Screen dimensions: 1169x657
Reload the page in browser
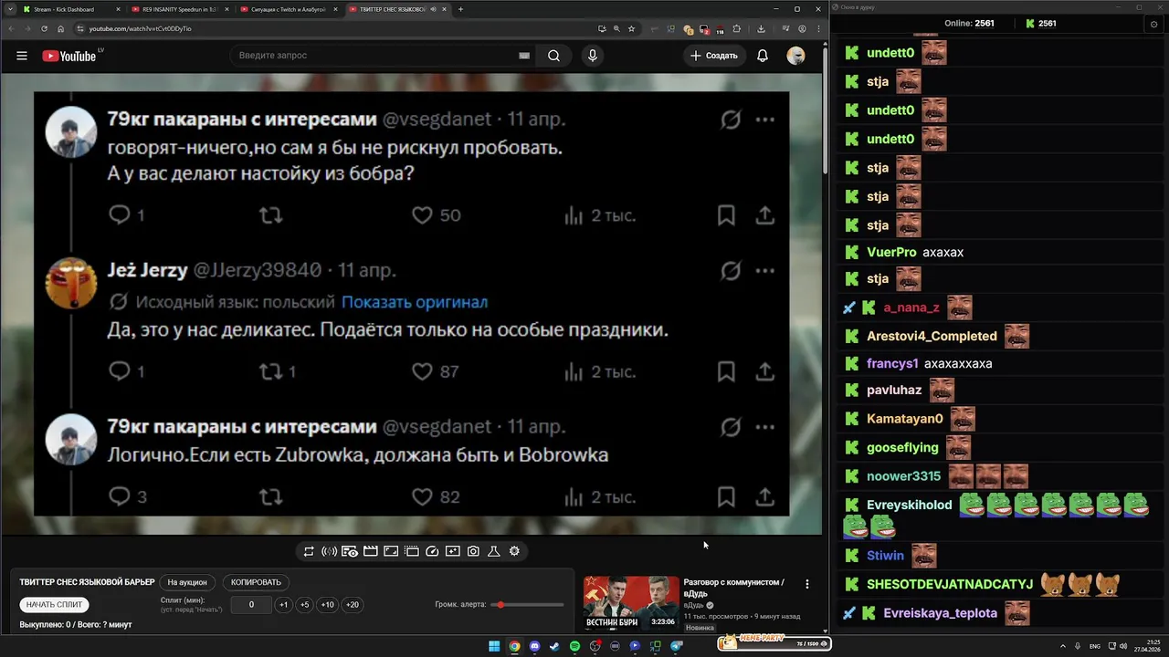(44, 28)
